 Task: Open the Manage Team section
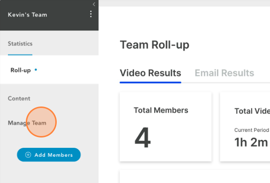[27, 123]
